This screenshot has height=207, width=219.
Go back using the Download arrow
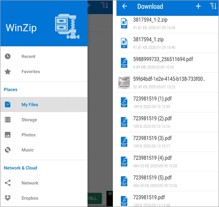click(x=125, y=6)
